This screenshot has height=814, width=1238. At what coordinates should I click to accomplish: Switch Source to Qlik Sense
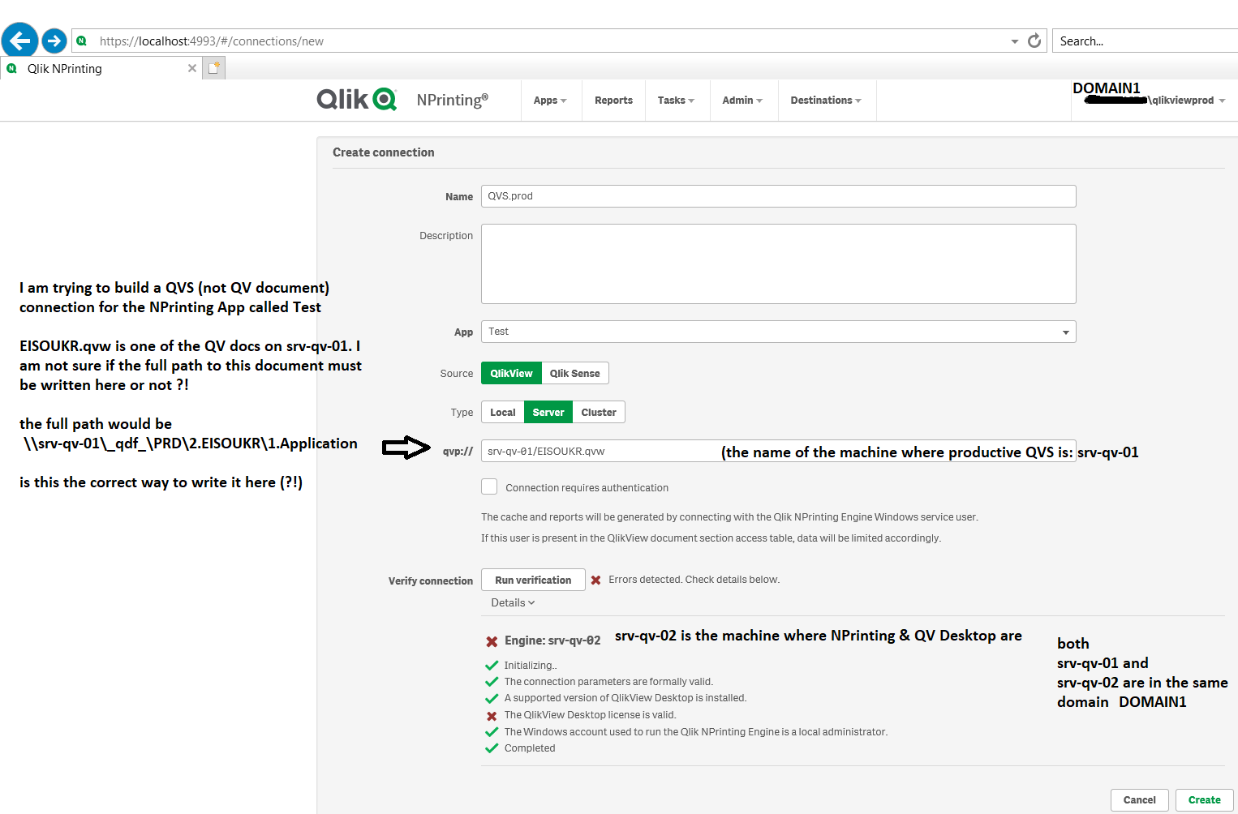(x=574, y=373)
